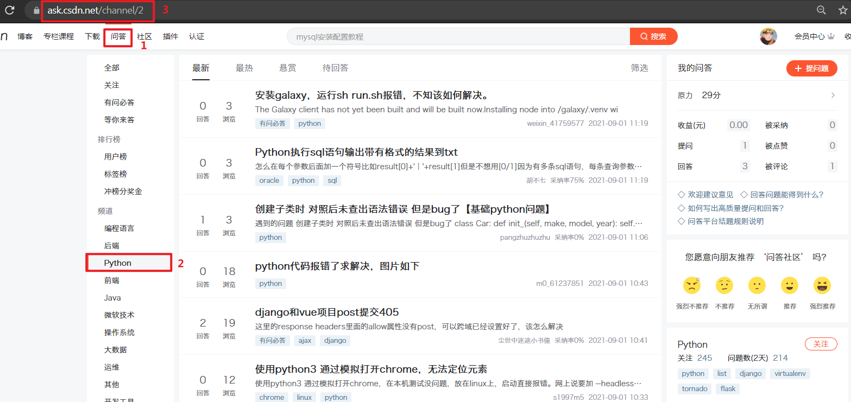Select the 无所谓 neutral face emoji
This screenshot has height=402, width=851.
pyautogui.click(x=757, y=285)
